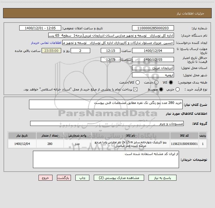Click the بازگشت back button
Screen dimensions: 215x208
(64, 178)
